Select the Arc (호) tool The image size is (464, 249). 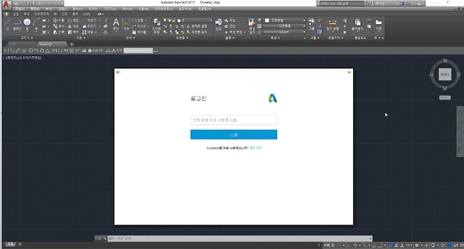tap(36, 24)
